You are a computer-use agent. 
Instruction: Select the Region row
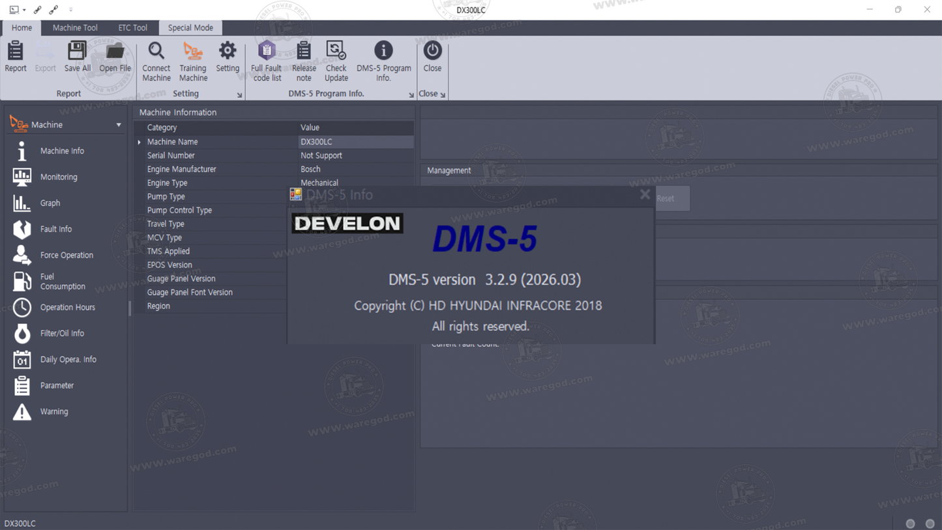(211, 306)
